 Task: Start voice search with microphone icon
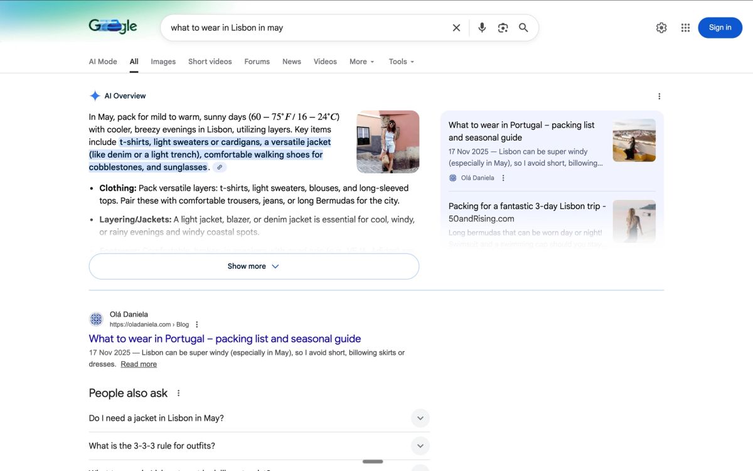pos(482,28)
